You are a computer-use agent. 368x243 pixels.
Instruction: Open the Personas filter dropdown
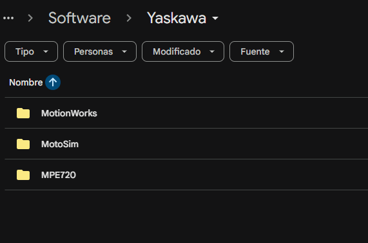[100, 51]
